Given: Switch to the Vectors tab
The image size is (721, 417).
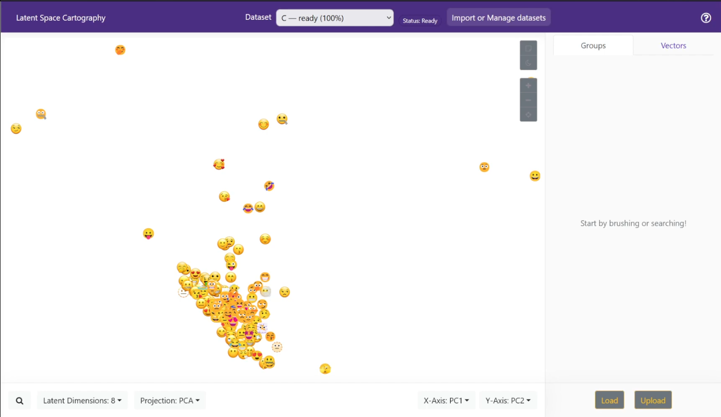Looking at the screenshot, I should [673, 46].
